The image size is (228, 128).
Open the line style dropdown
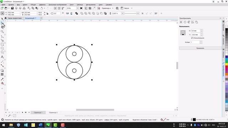138,14
